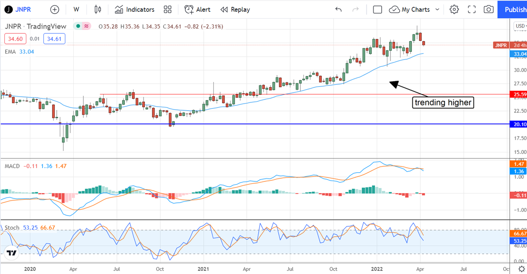This screenshot has width=527, height=274.
Task: Add symbol to compare with plus icon
Action: (x=54, y=9)
